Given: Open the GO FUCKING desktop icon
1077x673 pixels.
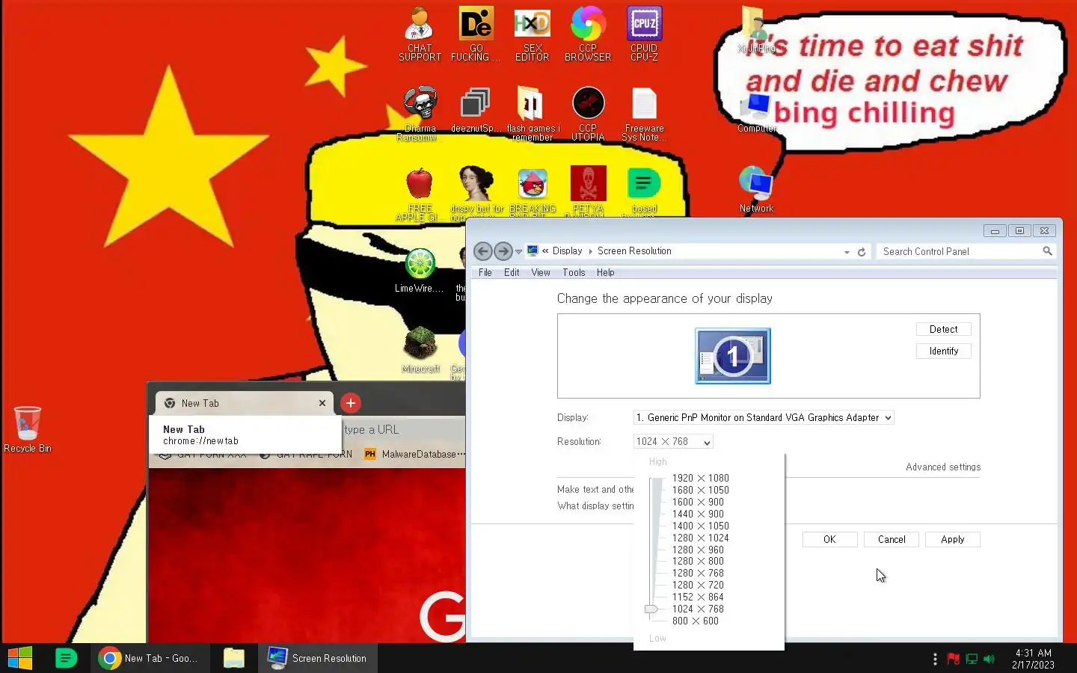Looking at the screenshot, I should [x=476, y=34].
